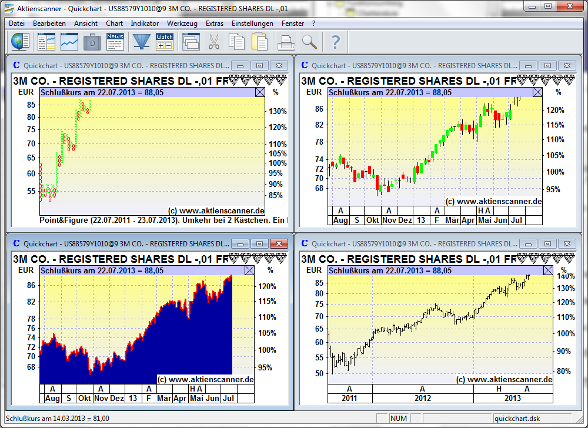This screenshot has height=428, width=588.
Task: Click the cascade windows toolbar icon
Action: point(191,42)
